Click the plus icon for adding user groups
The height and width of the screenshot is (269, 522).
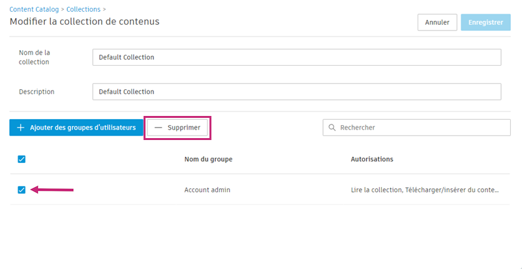click(21, 128)
